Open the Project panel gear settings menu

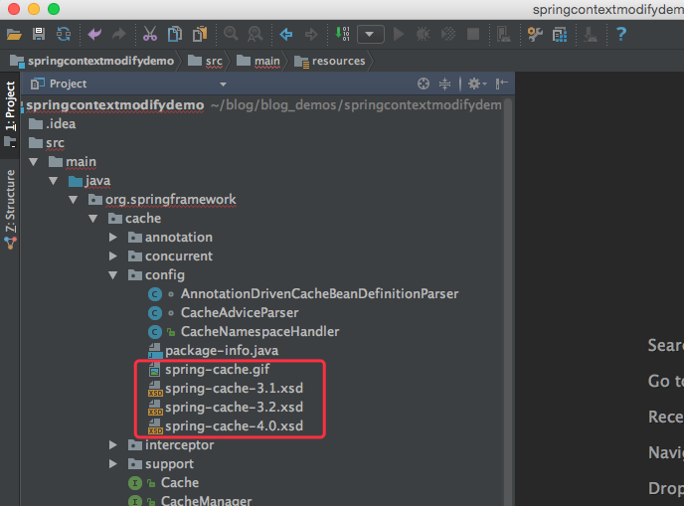477,84
